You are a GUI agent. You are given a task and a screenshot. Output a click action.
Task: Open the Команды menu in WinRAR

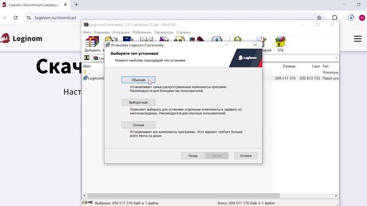click(101, 32)
